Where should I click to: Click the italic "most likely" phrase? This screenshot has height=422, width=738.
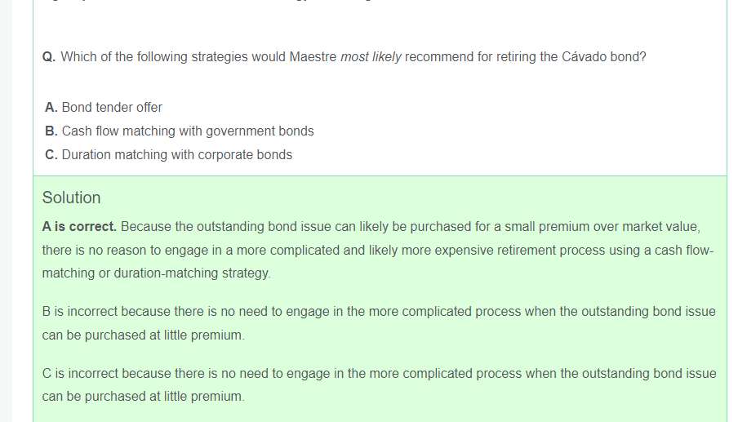[x=371, y=57]
